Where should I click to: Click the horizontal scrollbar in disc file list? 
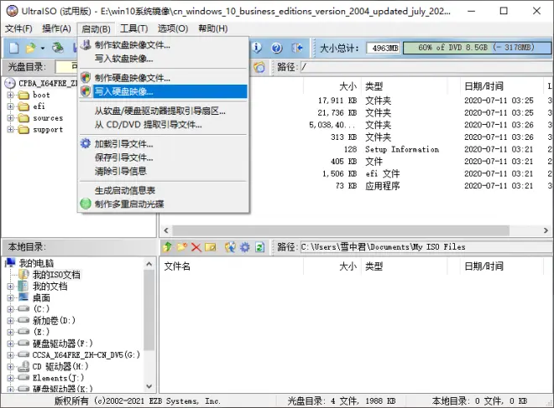(341, 230)
